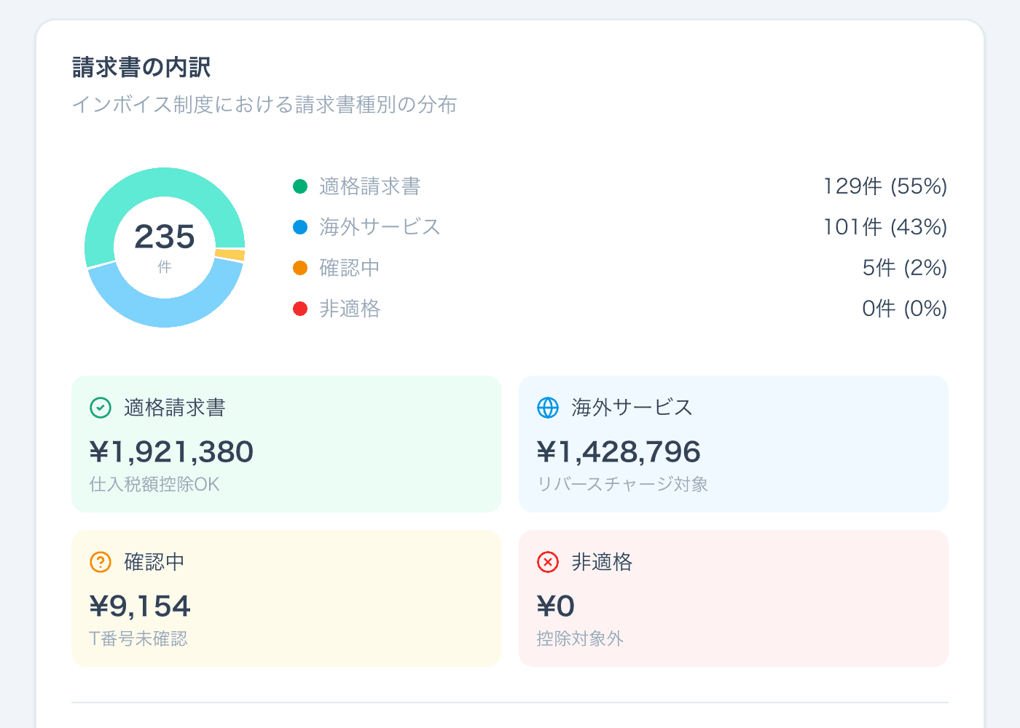This screenshot has width=1020, height=728.
Task: Click the 129件 (55%) count link
Action: click(885, 186)
